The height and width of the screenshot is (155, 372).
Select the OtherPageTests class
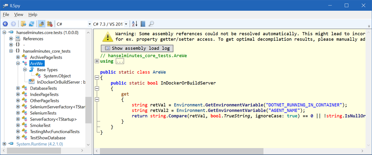(x=45, y=100)
